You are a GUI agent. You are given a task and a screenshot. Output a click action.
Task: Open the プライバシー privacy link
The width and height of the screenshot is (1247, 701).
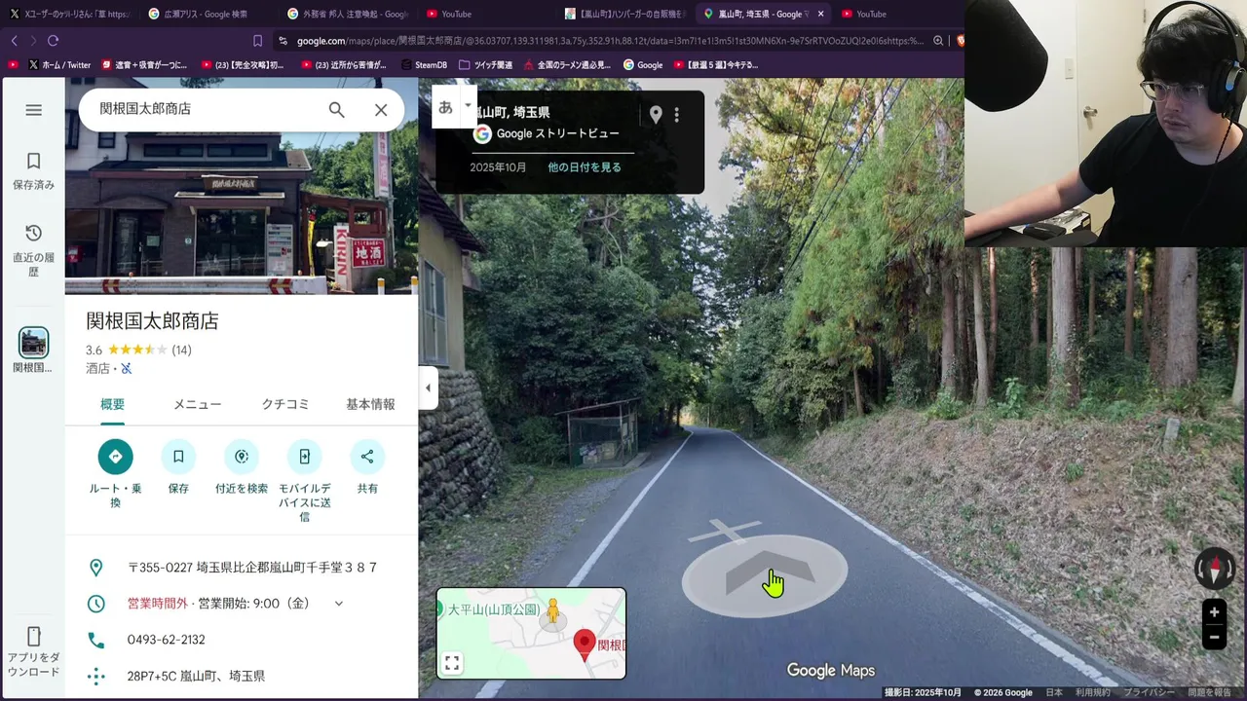pyautogui.click(x=1149, y=692)
